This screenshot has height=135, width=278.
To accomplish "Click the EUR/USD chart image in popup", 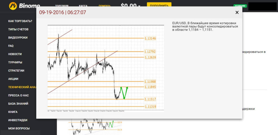I will (x=106, y=68).
